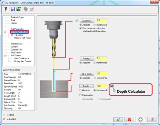Open the Depth Calculator icon
This screenshot has height=125, width=160.
click(112, 86)
